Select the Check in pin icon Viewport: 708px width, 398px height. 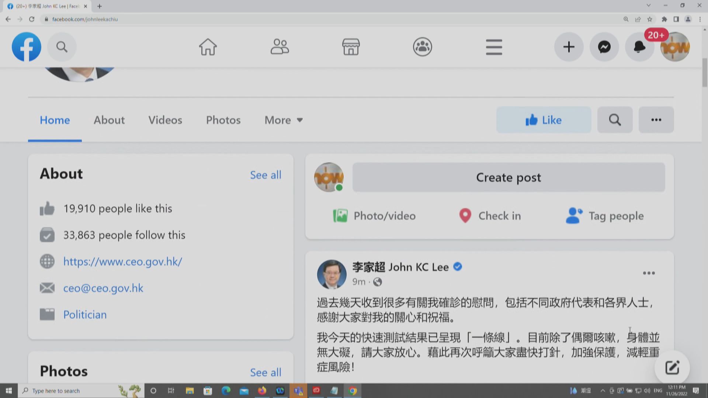465,216
